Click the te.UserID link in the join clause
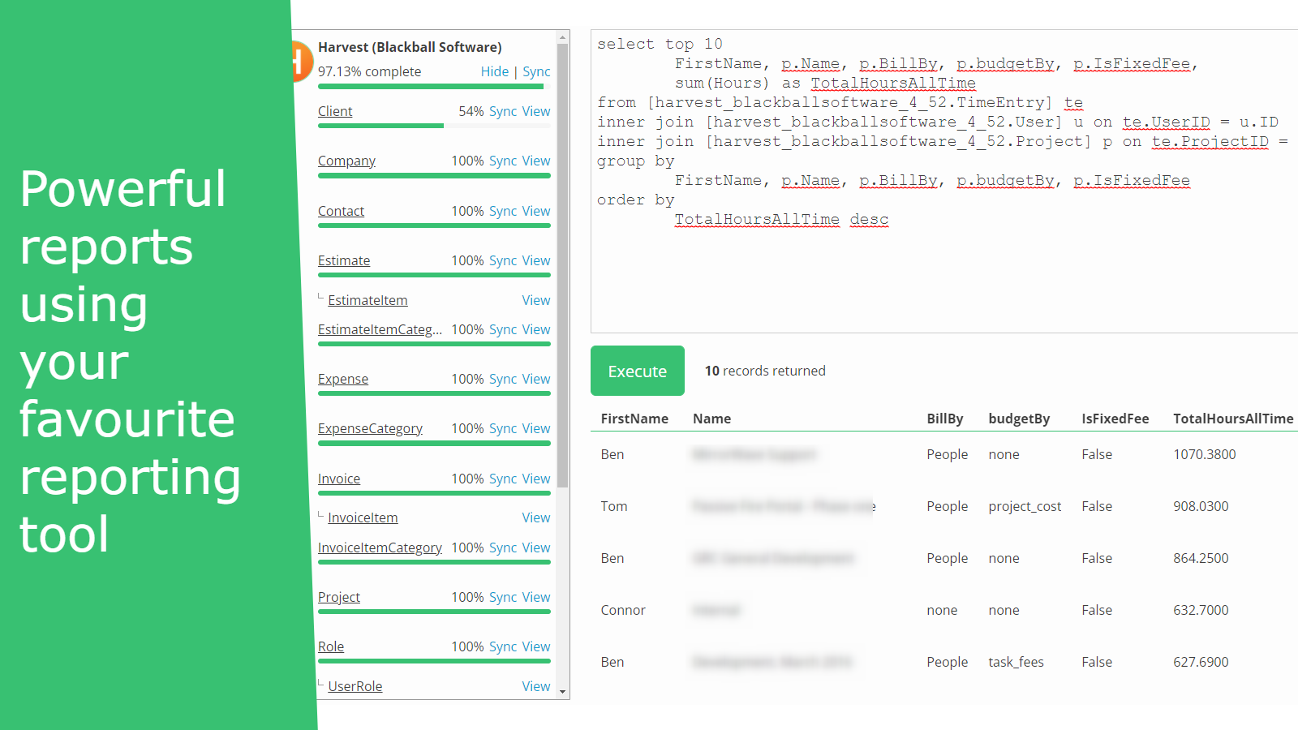This screenshot has width=1298, height=730. (x=1167, y=122)
